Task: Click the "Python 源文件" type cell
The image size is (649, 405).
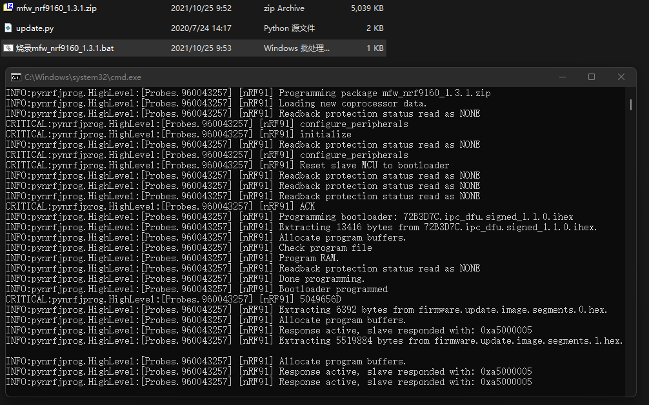Action: [x=289, y=28]
